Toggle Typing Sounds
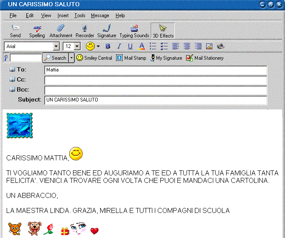This screenshot has height=238, width=285. tap(134, 31)
